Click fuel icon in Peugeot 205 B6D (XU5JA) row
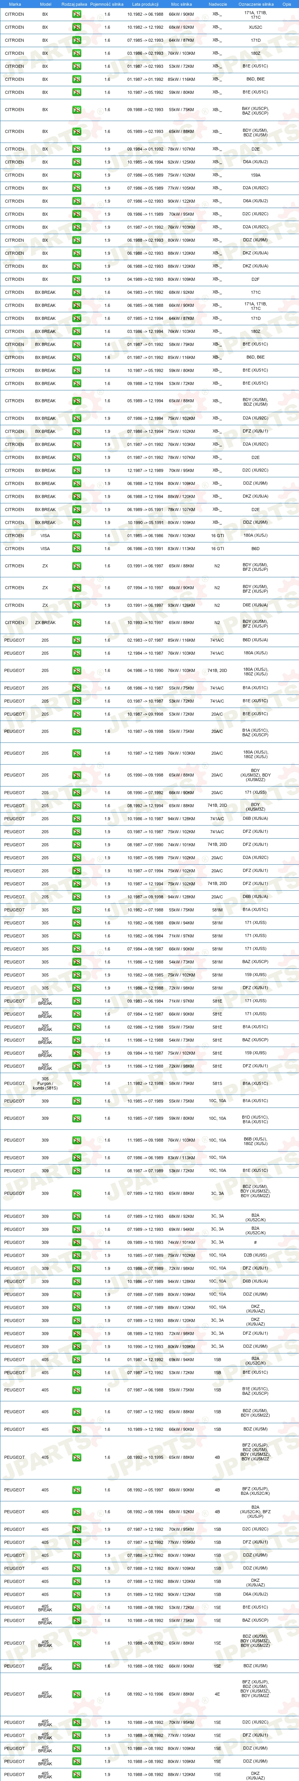Viewport: 299px width, 1781px height. (76, 640)
